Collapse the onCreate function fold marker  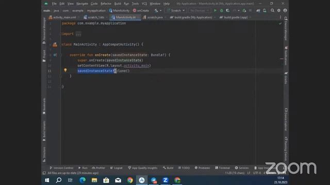60,55
